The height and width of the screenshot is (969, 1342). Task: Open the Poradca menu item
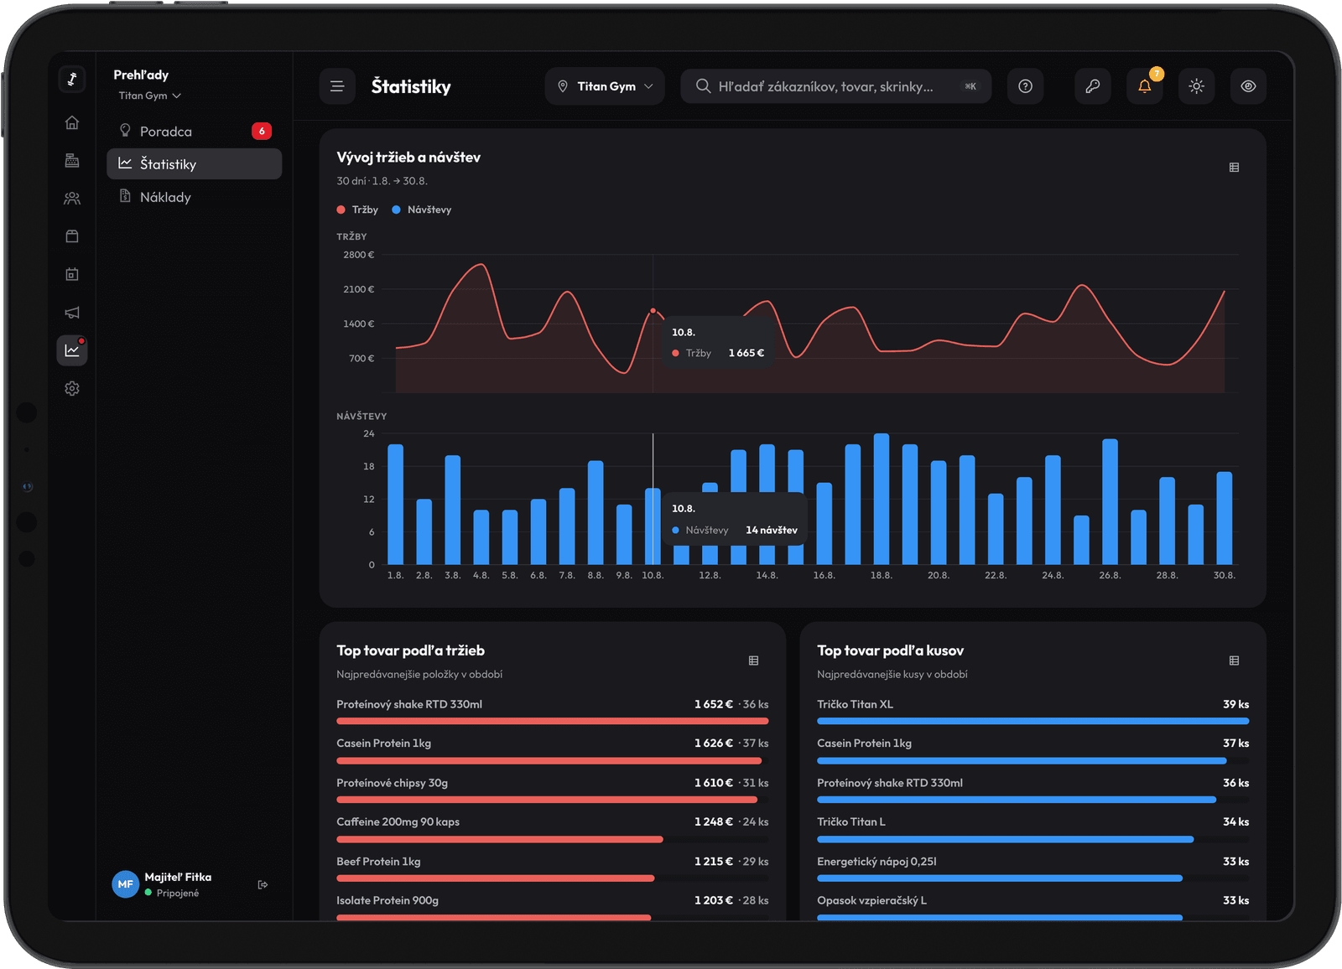tap(195, 132)
